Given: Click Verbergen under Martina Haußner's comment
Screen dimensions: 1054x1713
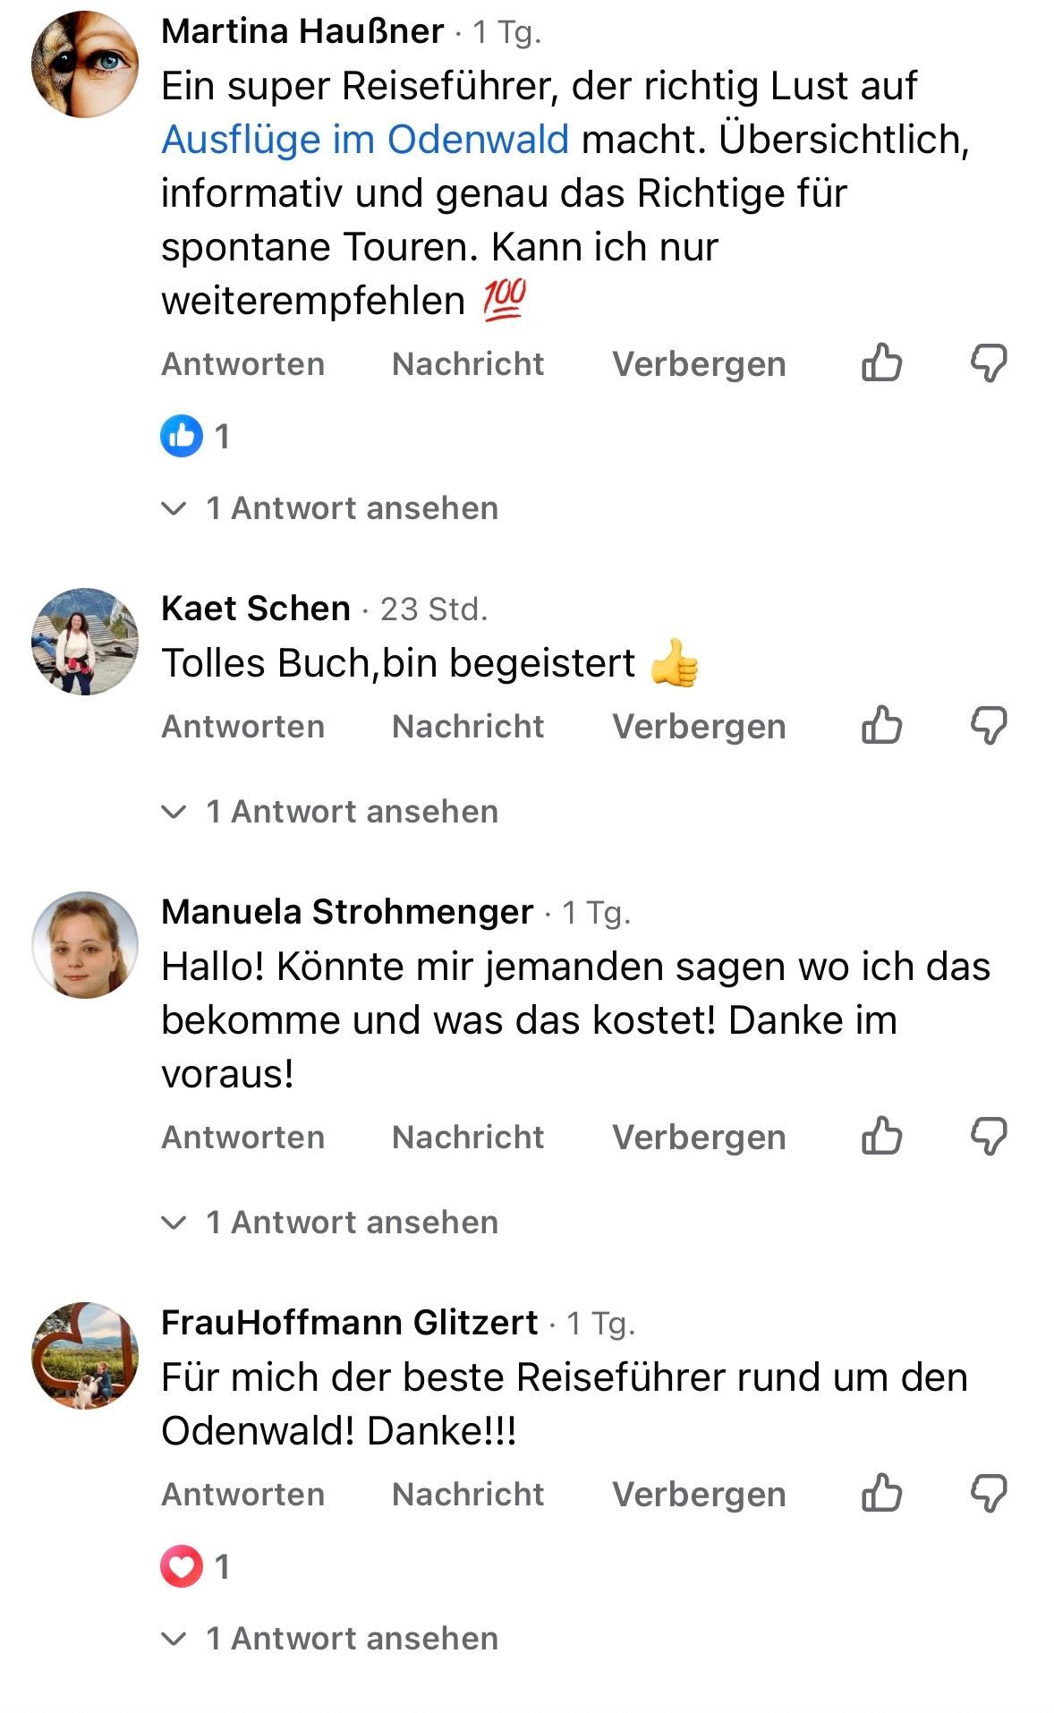Looking at the screenshot, I should [x=699, y=364].
